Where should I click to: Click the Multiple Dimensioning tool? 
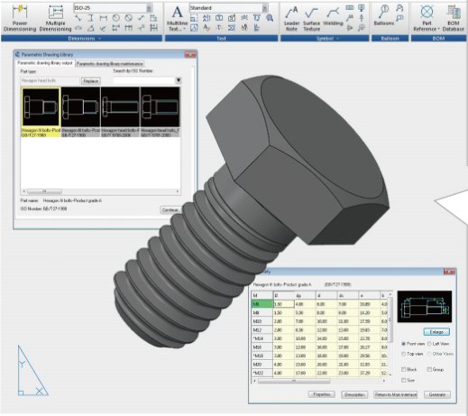click(x=55, y=18)
